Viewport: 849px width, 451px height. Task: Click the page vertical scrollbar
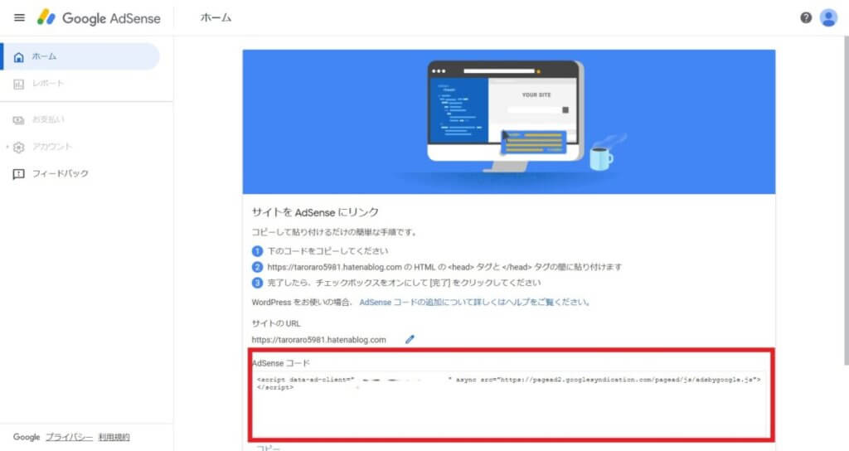coord(847,201)
